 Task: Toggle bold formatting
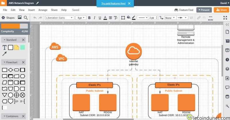click(89, 18)
